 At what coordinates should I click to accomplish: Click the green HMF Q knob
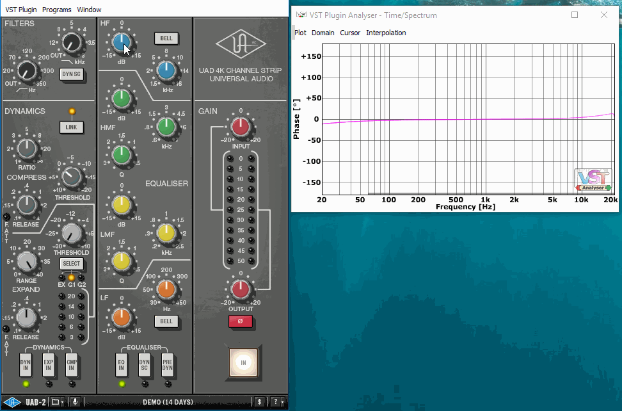click(x=122, y=155)
